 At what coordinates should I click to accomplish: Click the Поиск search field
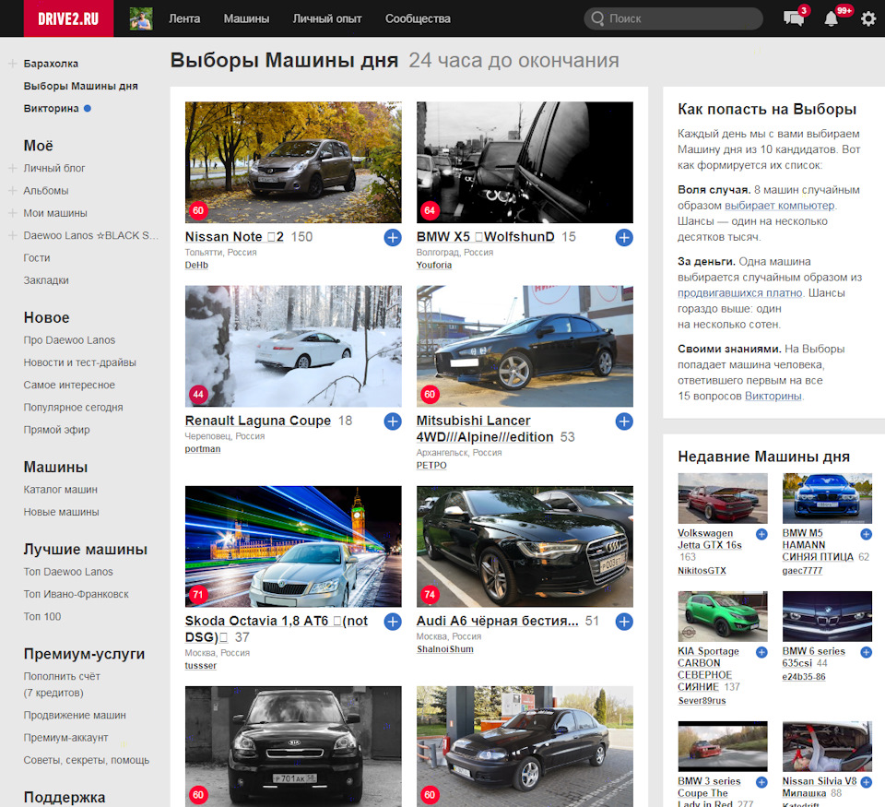coord(673,18)
